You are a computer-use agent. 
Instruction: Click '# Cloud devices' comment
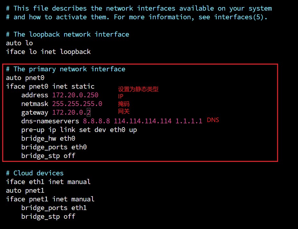click(35, 173)
